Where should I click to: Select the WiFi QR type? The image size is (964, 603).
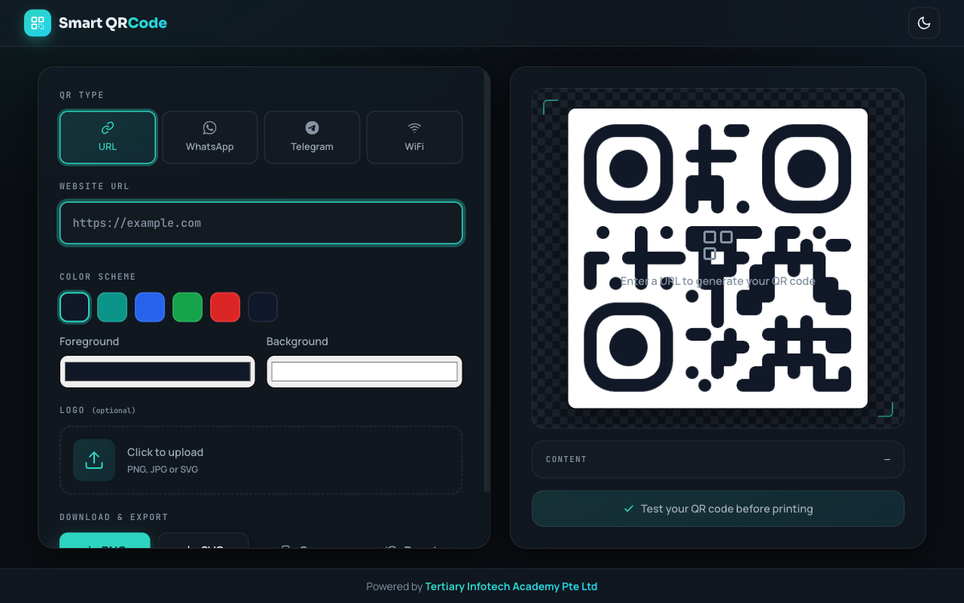pos(414,137)
